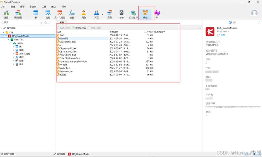The width and height of the screenshot is (262, 157).
Task: Select the Model (模型) toolbar icon
Action: (145, 15)
